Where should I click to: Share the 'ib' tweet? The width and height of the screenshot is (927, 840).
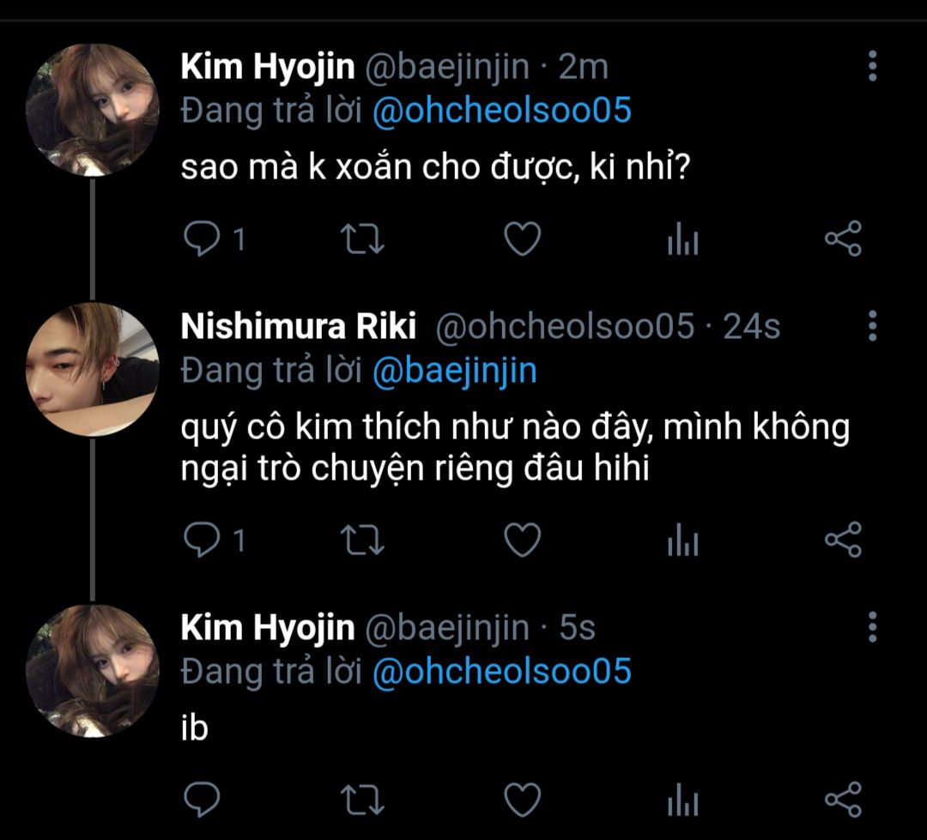tap(842, 800)
